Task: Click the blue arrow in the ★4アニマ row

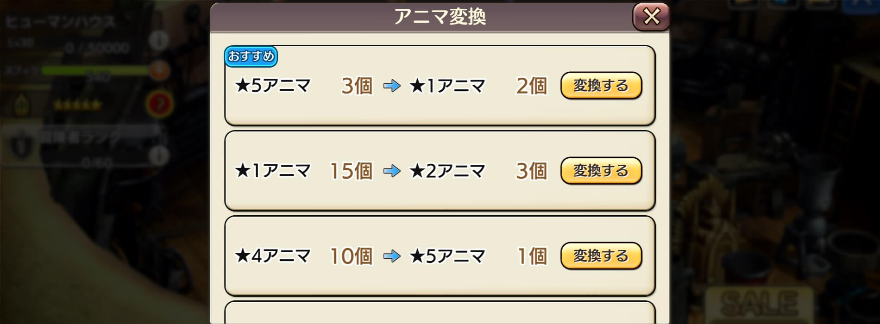Action: coord(392,256)
